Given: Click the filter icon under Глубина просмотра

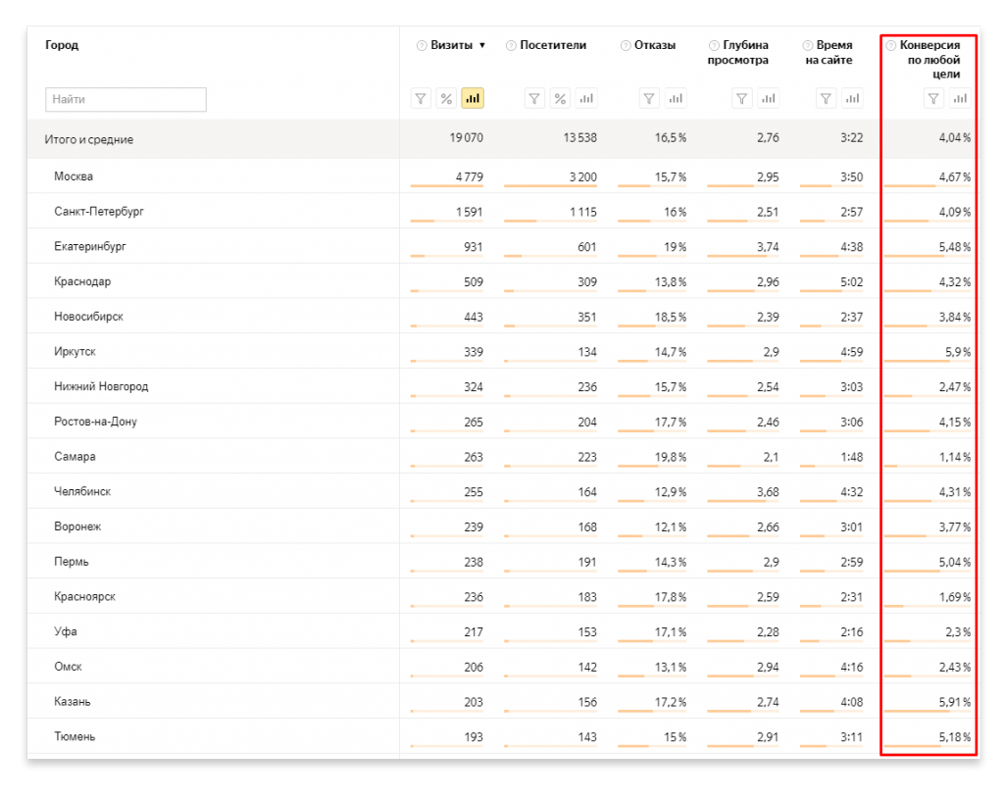Looking at the screenshot, I should point(742,99).
